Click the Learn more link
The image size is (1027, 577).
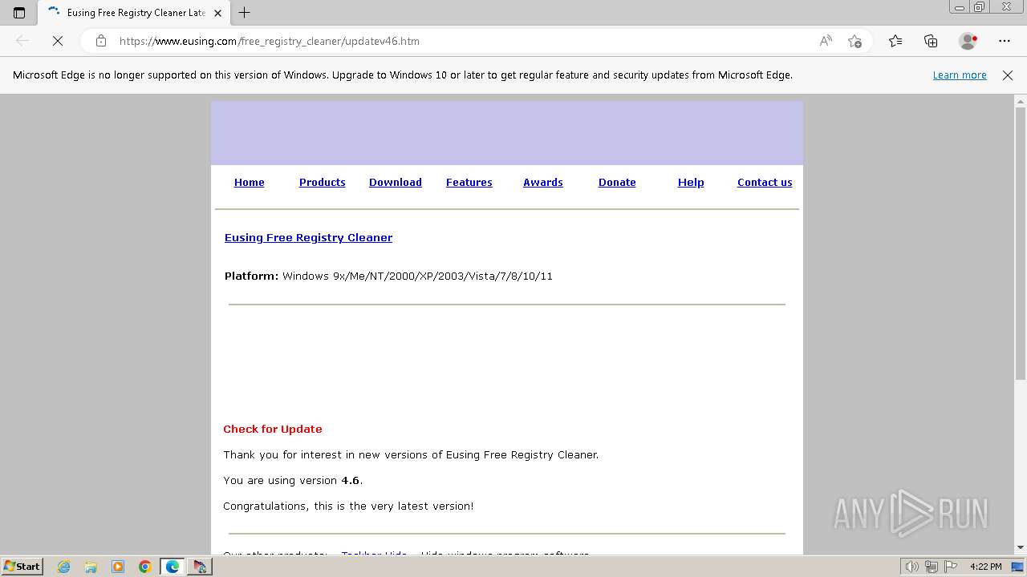click(960, 75)
